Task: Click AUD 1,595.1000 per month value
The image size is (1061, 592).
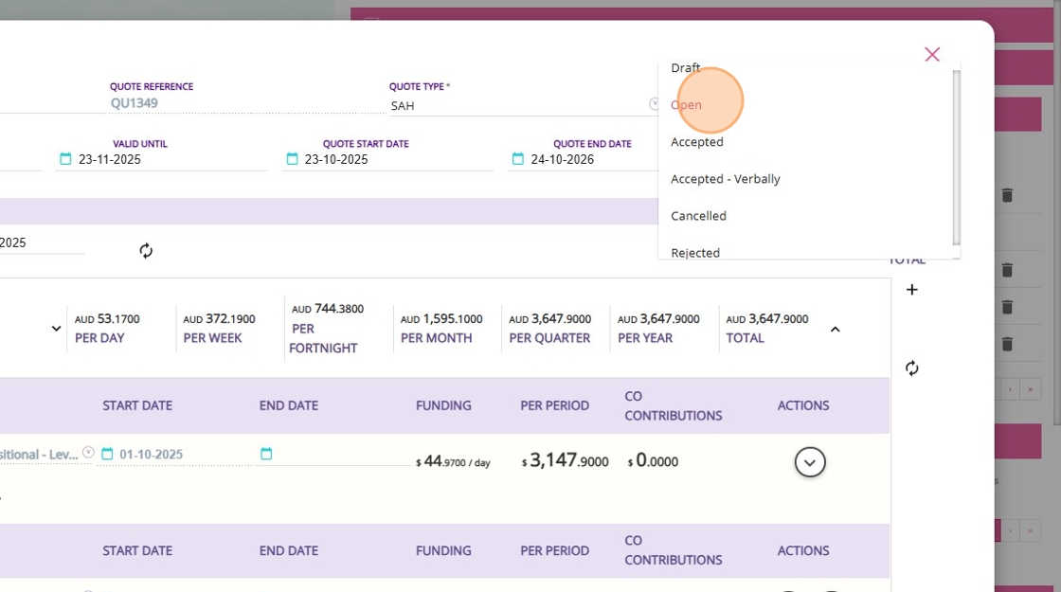Action: click(x=441, y=318)
